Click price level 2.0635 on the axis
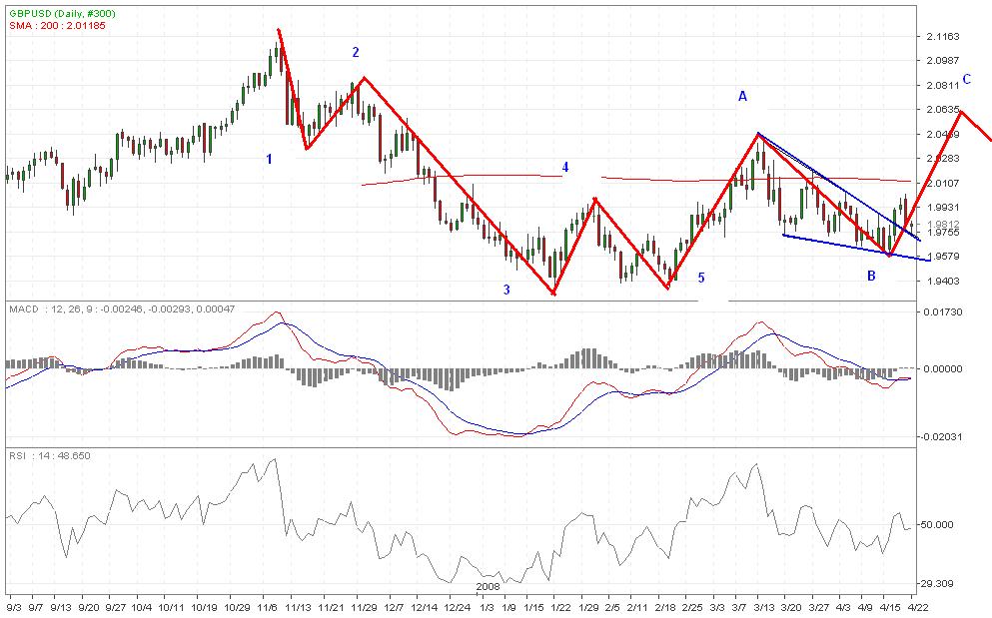Screen dimensions: 992x618 [x=943, y=110]
